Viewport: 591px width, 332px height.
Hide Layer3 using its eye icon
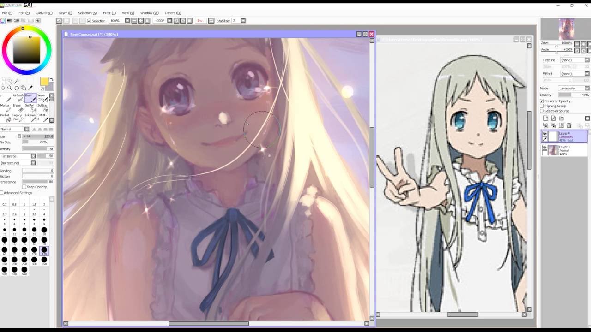[x=544, y=148]
